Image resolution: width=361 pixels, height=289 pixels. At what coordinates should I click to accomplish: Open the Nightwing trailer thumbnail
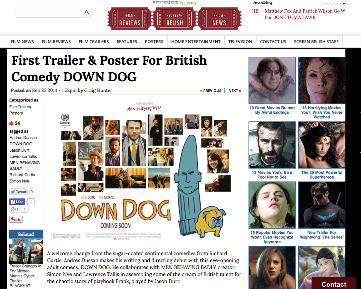(x=322, y=205)
